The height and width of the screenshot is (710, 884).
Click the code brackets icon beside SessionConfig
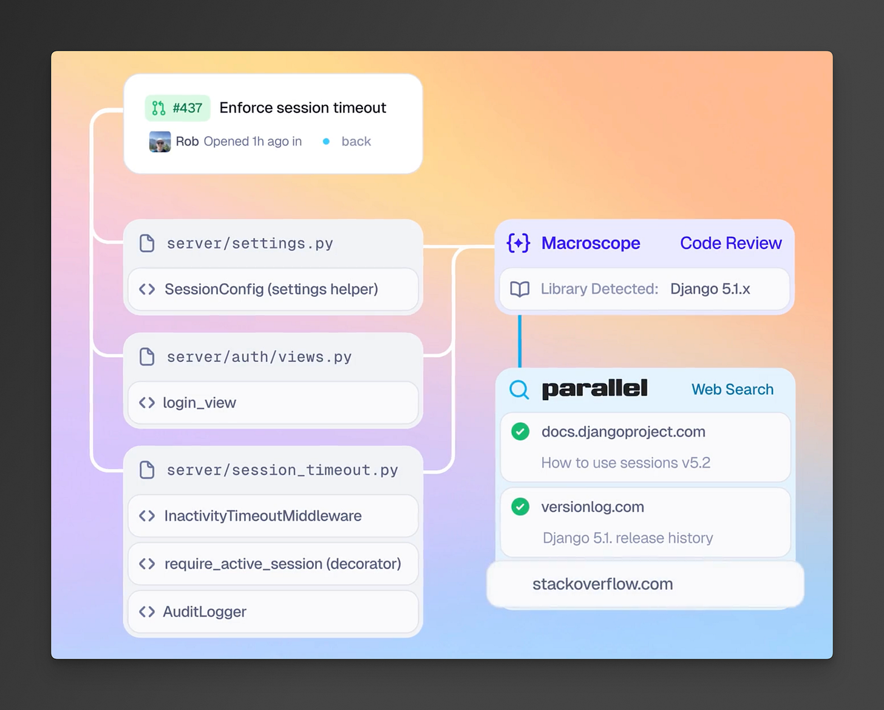click(x=147, y=289)
